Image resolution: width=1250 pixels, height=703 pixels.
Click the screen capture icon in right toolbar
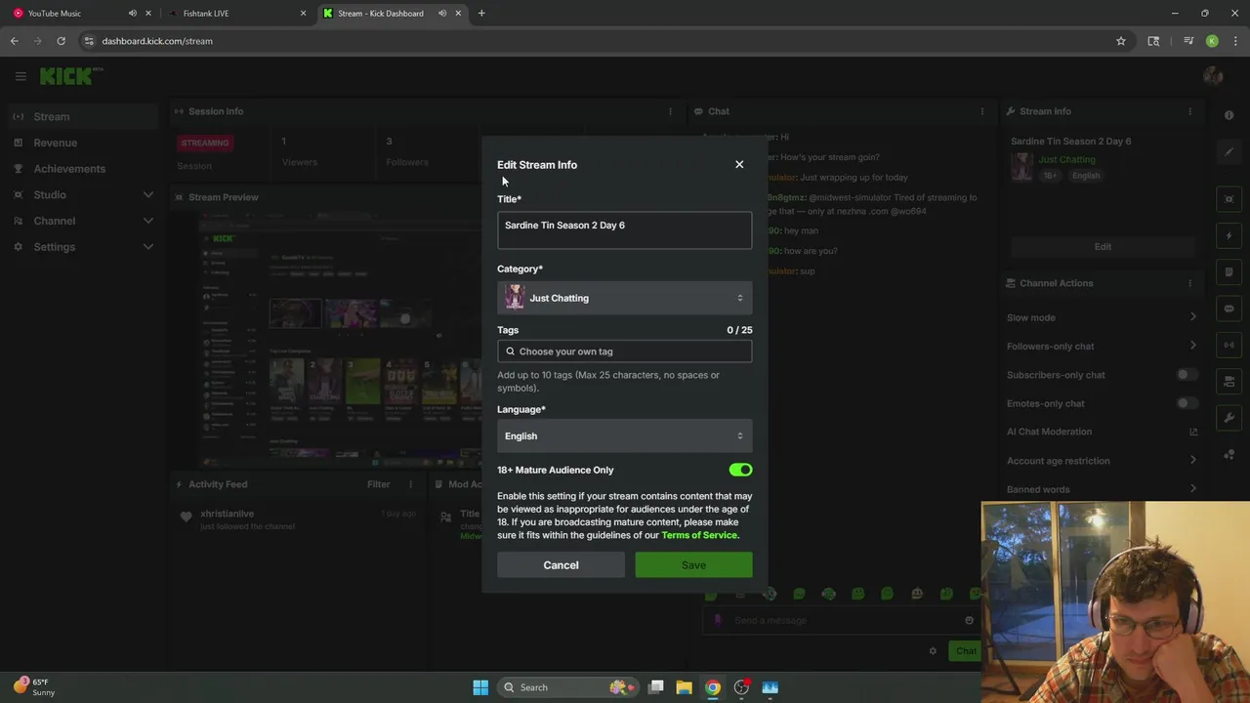[x=1229, y=199]
